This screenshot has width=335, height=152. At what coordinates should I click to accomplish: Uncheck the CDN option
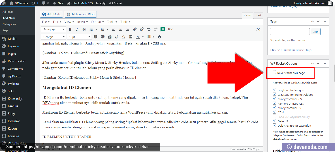(x=274, y=112)
